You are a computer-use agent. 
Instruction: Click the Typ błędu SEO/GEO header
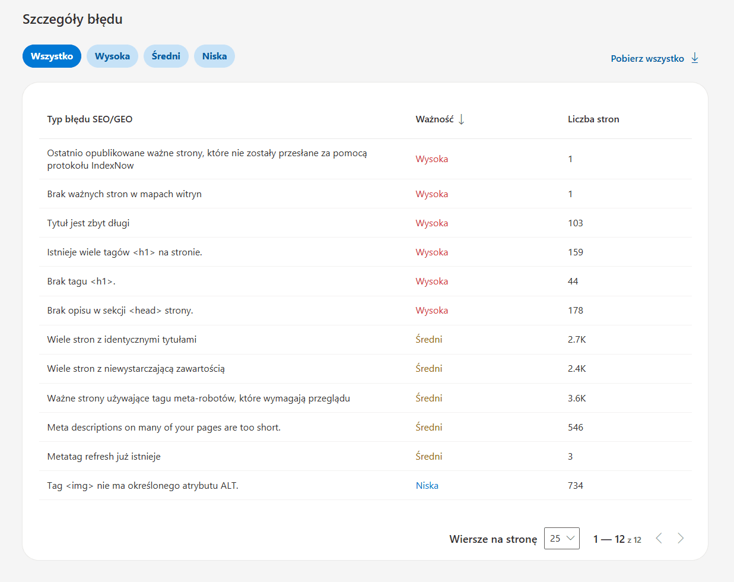coord(90,119)
